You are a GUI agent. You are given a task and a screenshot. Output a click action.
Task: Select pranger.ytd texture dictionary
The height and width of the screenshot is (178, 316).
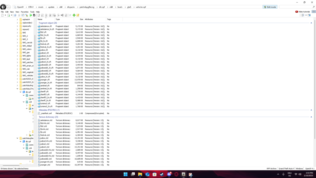point(45,165)
